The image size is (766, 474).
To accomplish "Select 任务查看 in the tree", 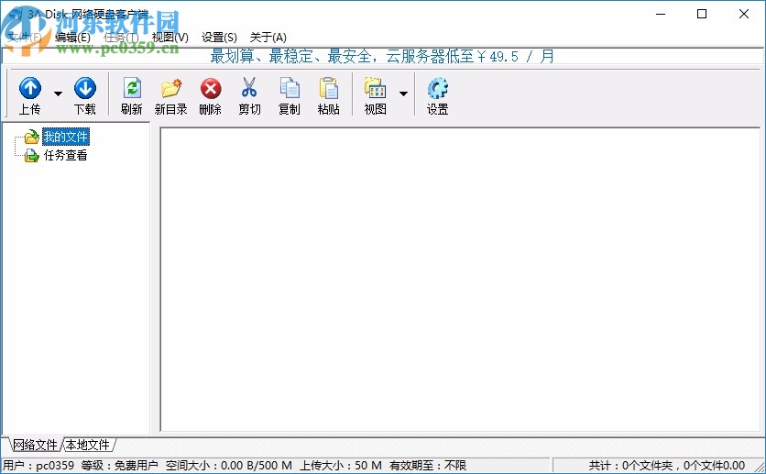I will tap(65, 155).
